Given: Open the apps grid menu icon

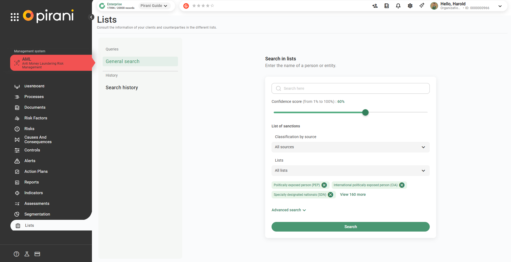Looking at the screenshot, I should pyautogui.click(x=15, y=17).
